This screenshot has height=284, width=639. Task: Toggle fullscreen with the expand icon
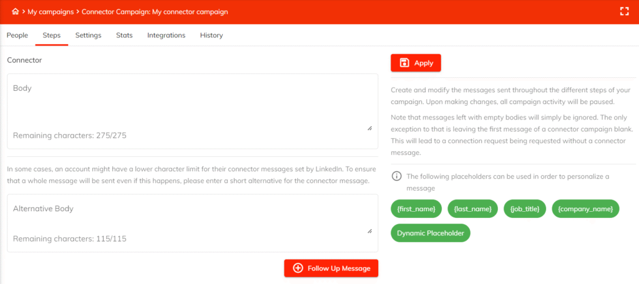pos(623,11)
